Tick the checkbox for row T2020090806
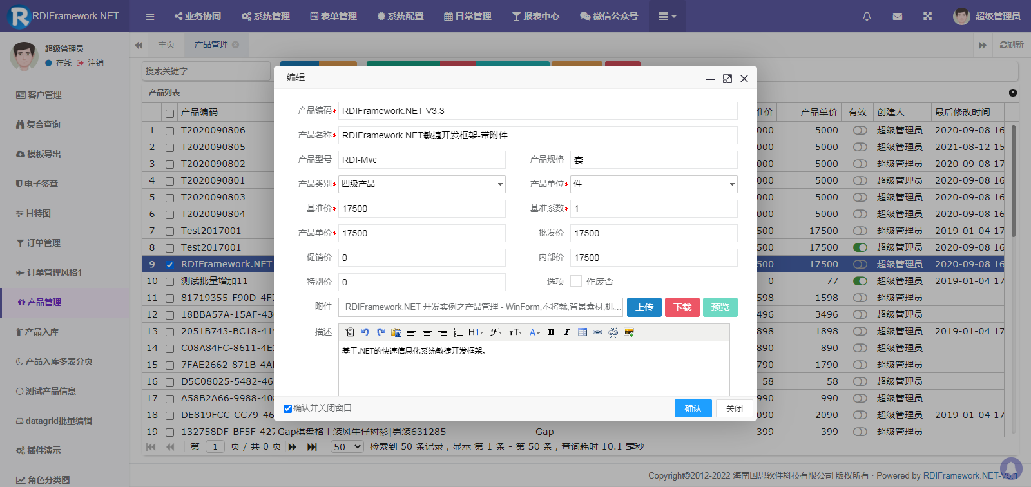This screenshot has height=487, width=1031. pos(169,131)
